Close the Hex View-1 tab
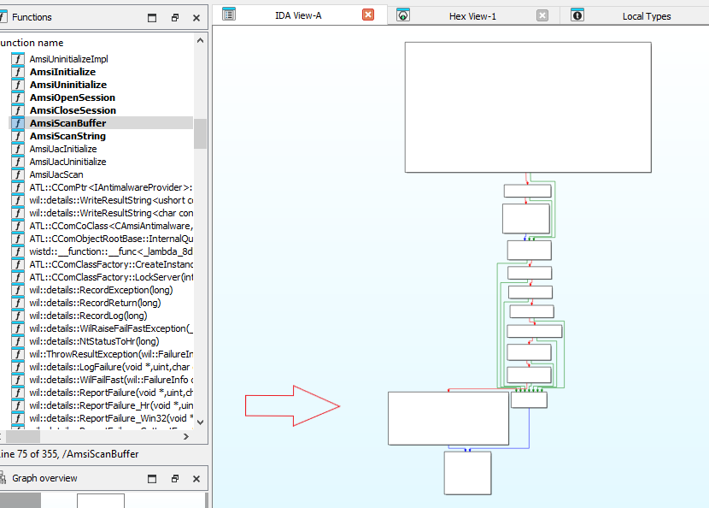The image size is (709, 508). pos(542,15)
